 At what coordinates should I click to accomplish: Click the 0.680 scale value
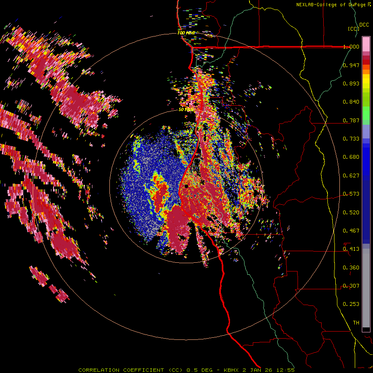pyautogui.click(x=351, y=157)
